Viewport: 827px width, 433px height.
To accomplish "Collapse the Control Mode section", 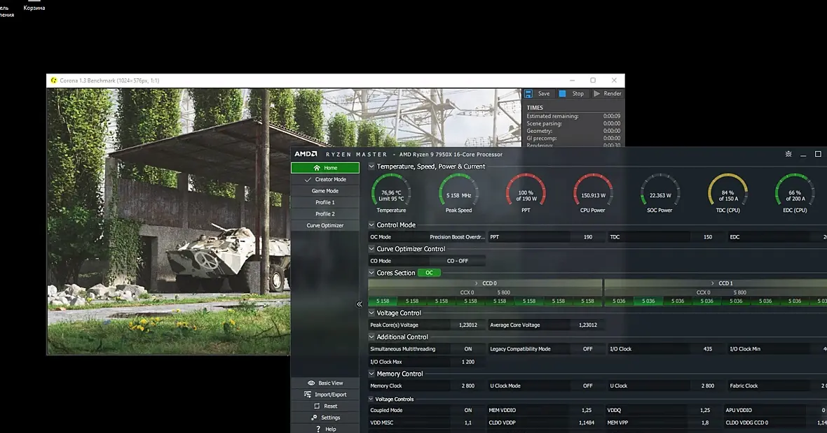I will click(x=371, y=225).
